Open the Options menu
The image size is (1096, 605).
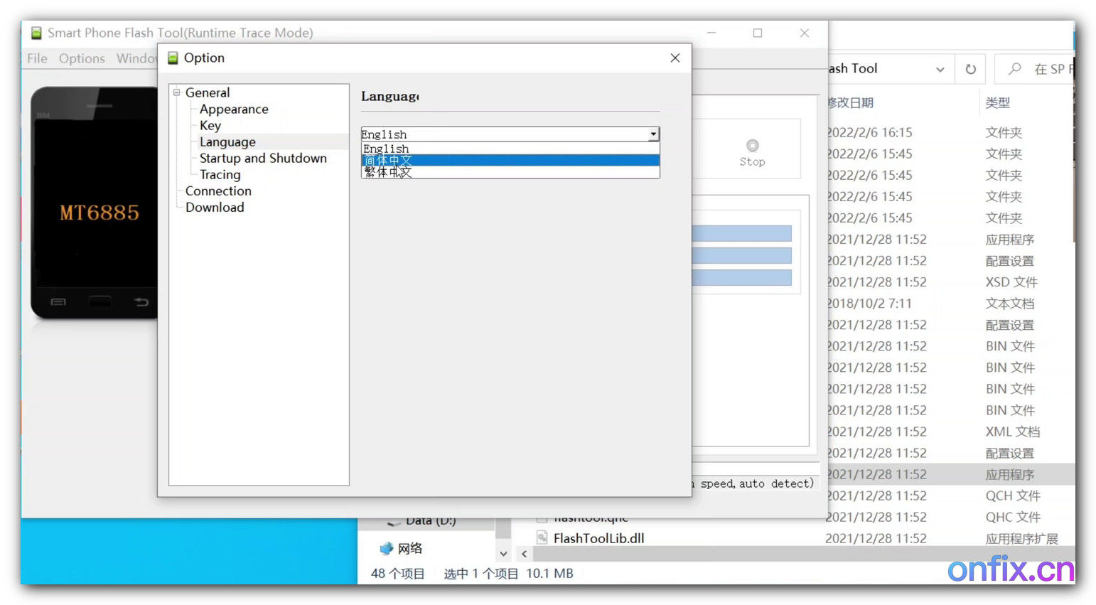coord(82,58)
